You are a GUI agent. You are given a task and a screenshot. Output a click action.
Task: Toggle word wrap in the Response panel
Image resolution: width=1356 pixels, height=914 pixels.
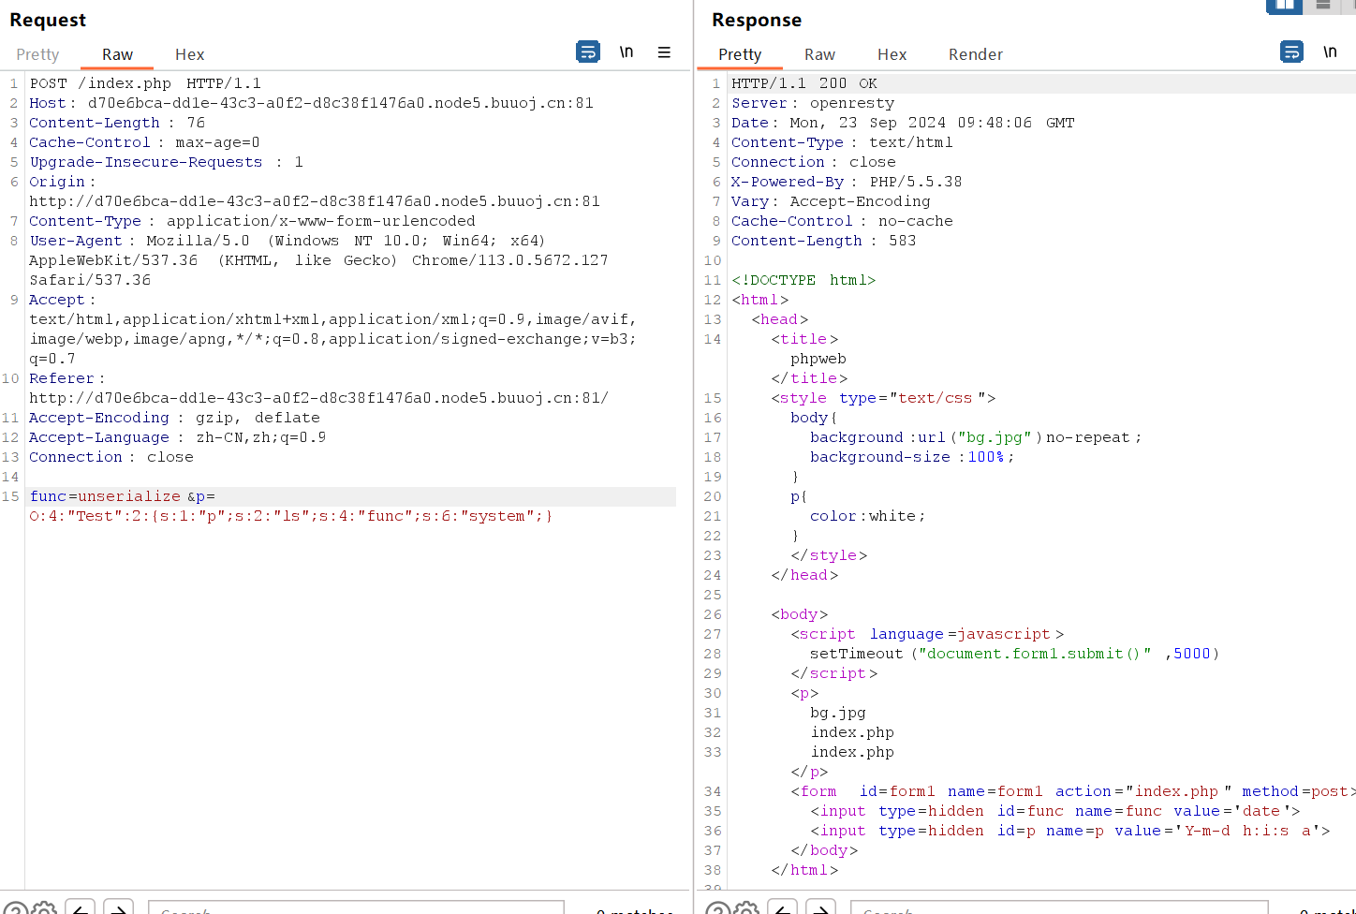(1291, 52)
